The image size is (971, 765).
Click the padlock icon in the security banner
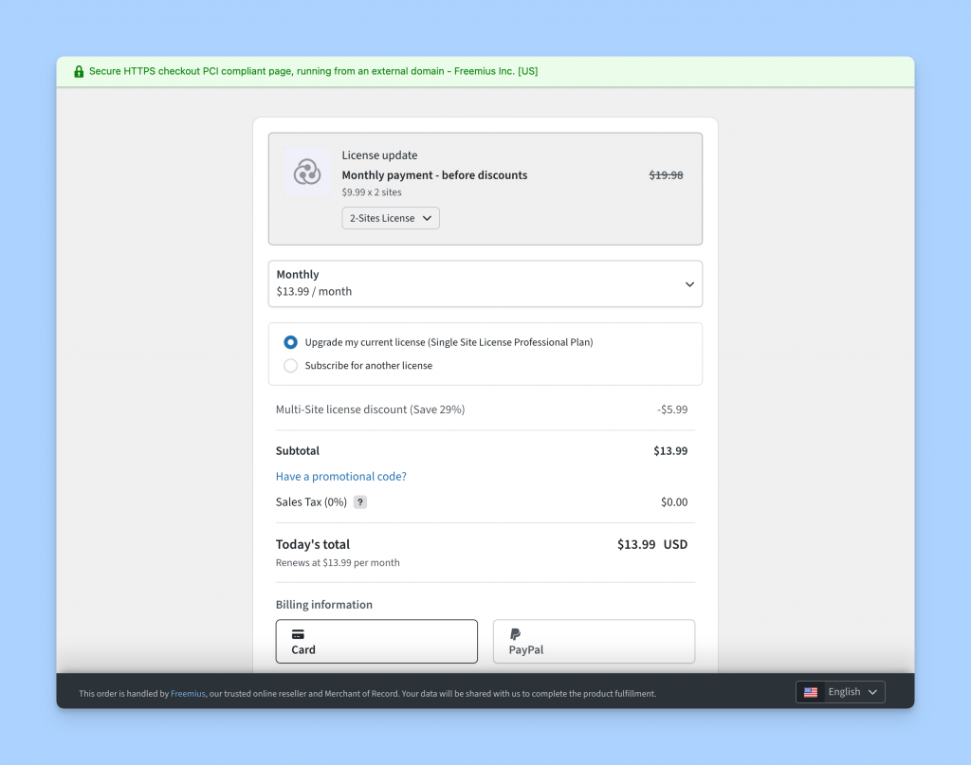click(x=79, y=70)
